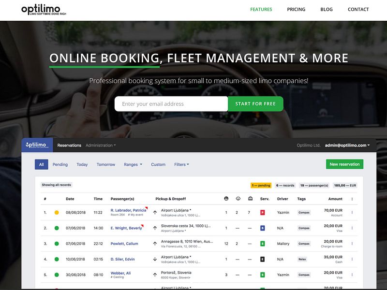Viewport: 387px width, 290px height.
Task: Click direction arrow in Beverly's row
Action: 155,228
